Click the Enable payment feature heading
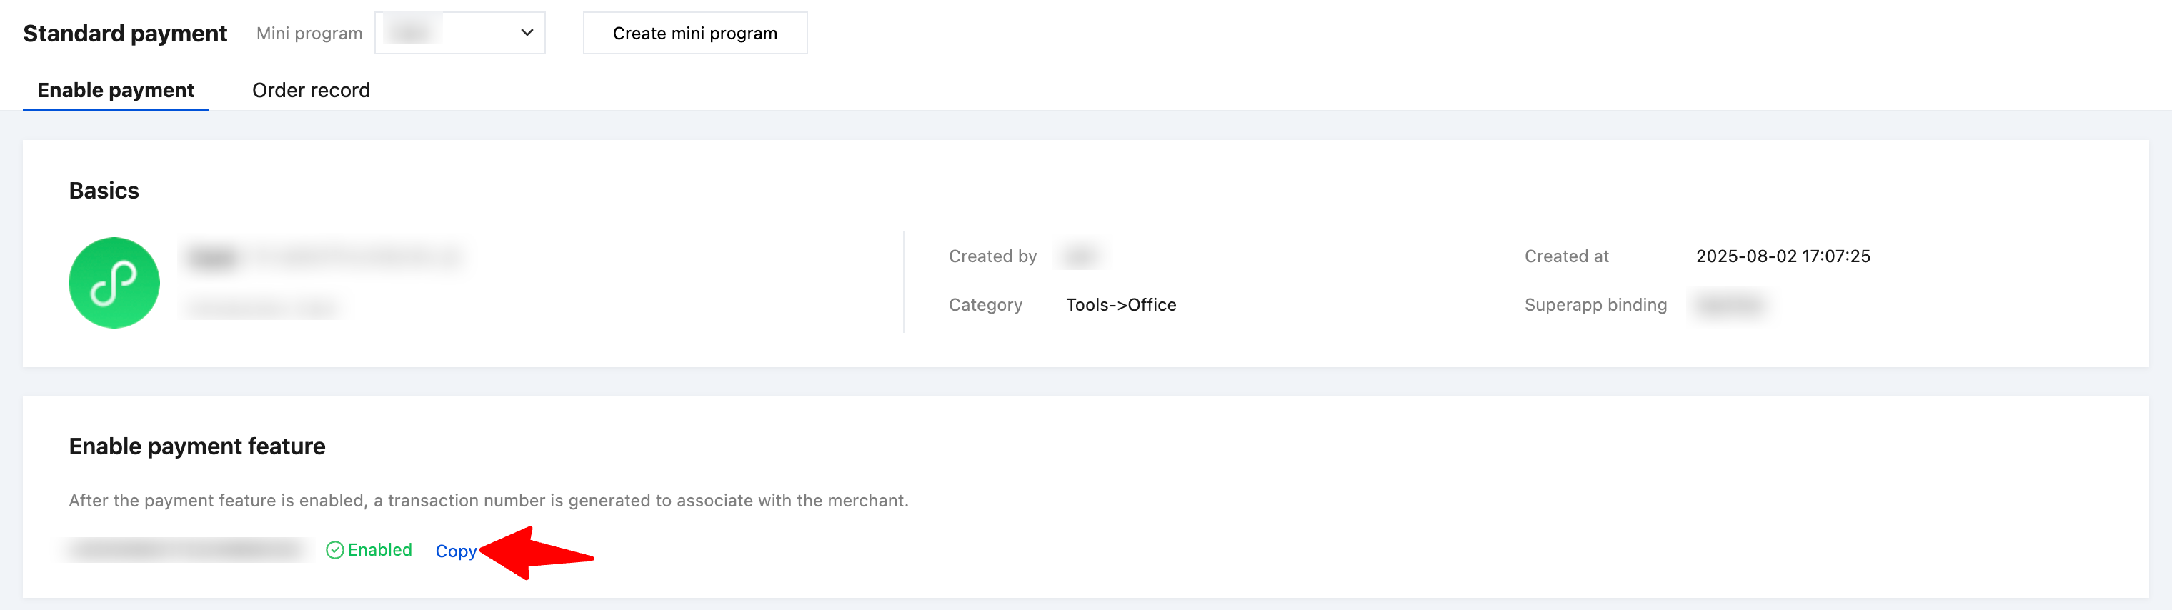This screenshot has width=2172, height=610. (x=196, y=446)
